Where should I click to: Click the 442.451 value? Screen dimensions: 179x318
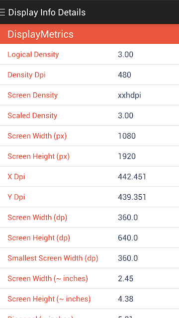(x=132, y=177)
